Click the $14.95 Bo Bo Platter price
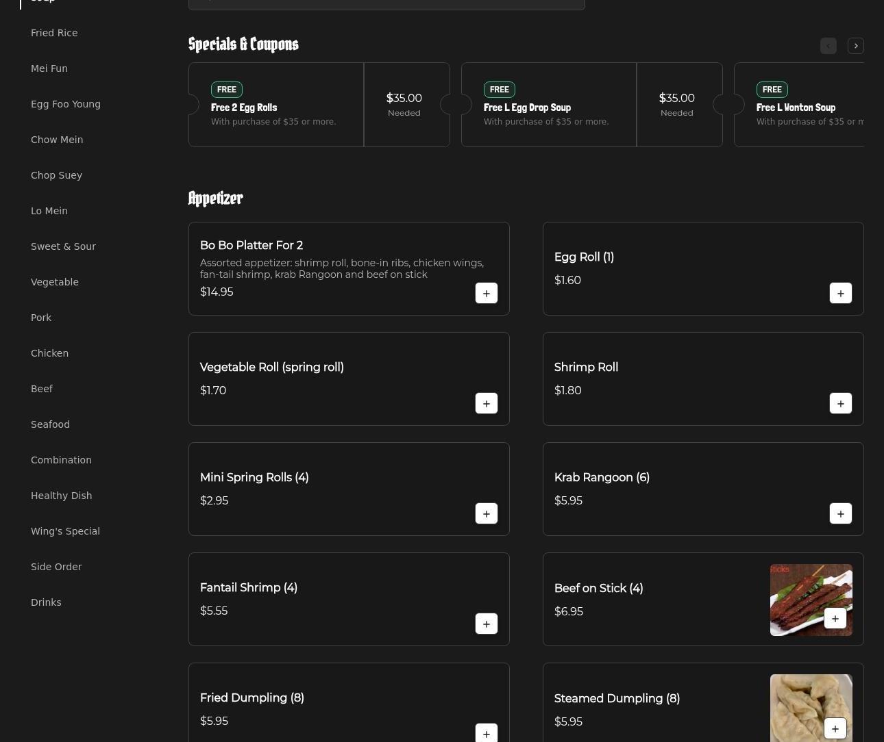The image size is (884, 742). 217,292
